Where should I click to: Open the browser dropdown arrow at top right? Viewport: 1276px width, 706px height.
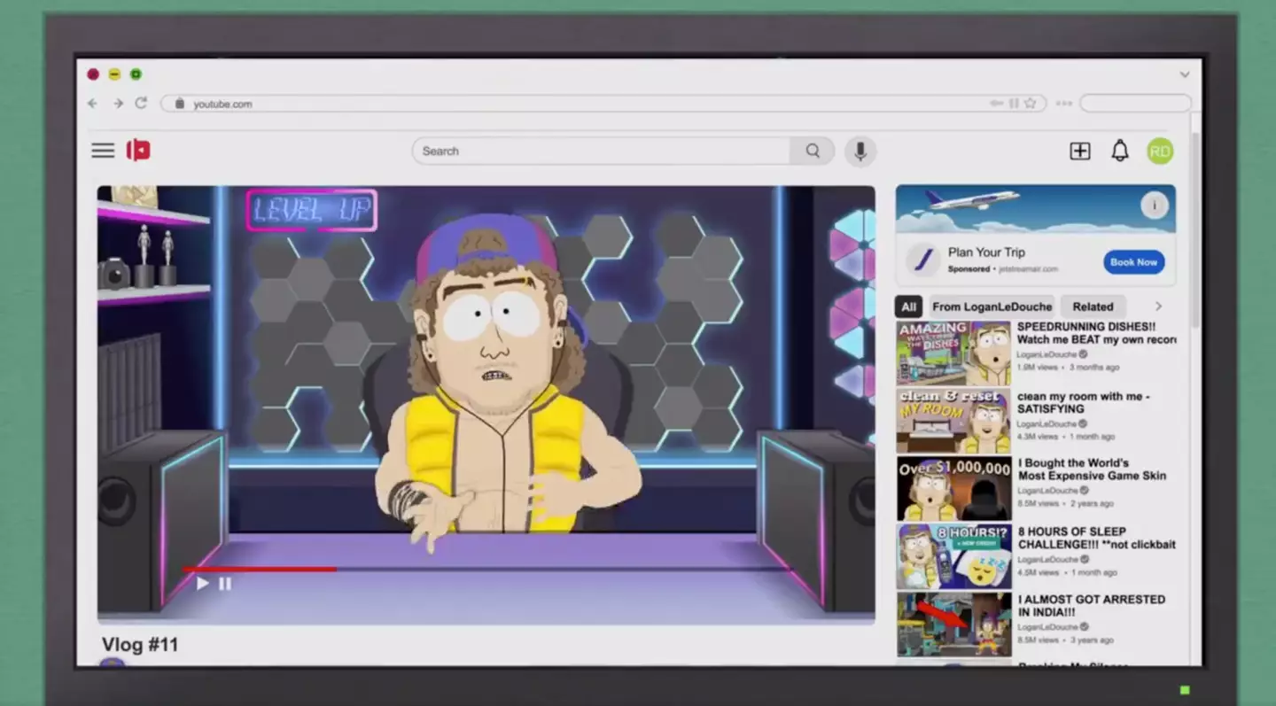(x=1185, y=74)
